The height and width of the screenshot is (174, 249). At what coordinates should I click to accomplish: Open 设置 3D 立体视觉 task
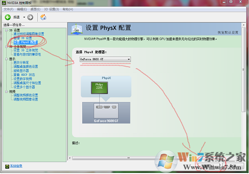(26, 50)
